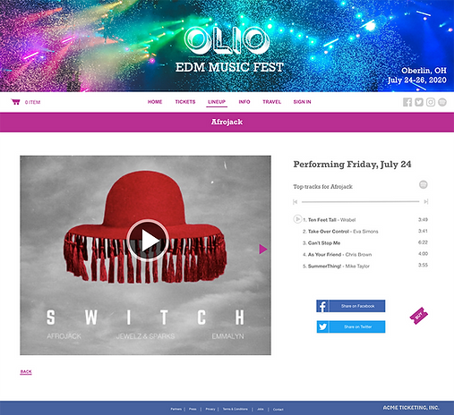This screenshot has height=415, width=454.
Task: Click the Share on Facebook button
Action: [x=351, y=306]
